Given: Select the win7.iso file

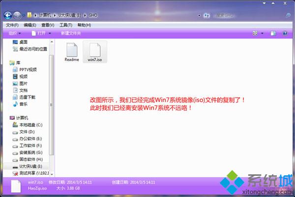Looking at the screenshot, I should click(95, 52).
